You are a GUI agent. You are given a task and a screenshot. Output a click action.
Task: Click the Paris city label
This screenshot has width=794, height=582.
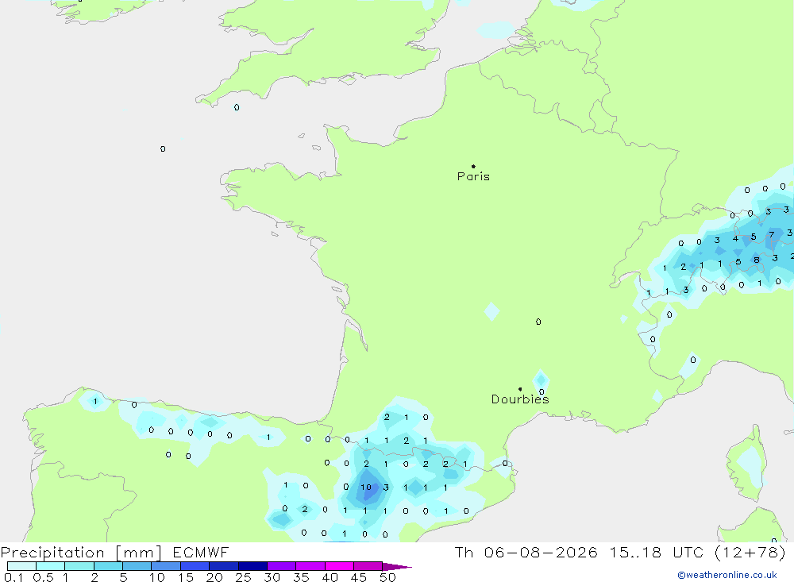click(473, 176)
